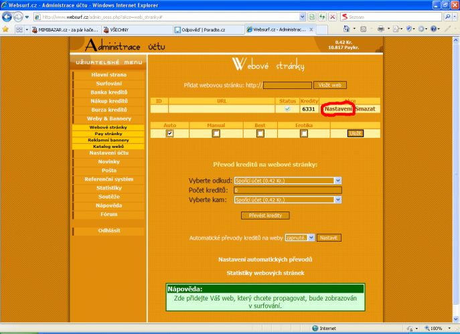Click the Safety shield icon
This screenshot has width=460, height=334.
[409, 29]
